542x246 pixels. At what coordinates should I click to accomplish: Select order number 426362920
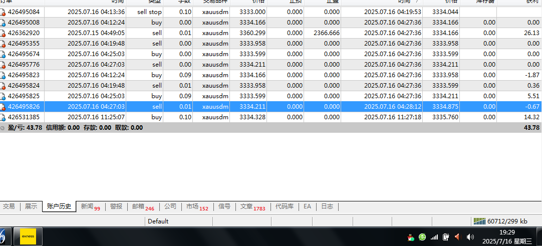(24, 33)
